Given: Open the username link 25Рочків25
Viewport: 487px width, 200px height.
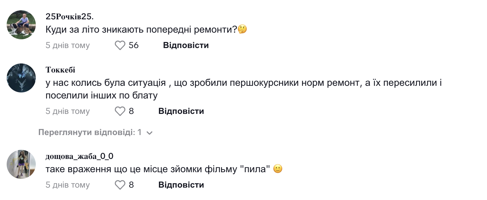Looking at the screenshot, I should tap(69, 16).
